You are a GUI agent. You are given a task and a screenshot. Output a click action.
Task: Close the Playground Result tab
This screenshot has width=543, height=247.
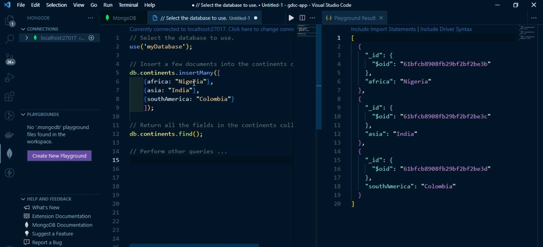point(381,18)
